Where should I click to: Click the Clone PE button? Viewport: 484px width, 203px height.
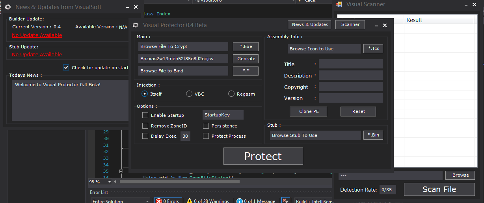point(309,111)
